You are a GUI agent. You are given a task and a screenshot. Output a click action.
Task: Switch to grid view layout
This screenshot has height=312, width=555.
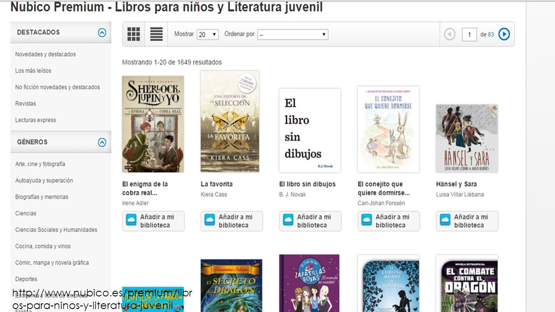(134, 34)
